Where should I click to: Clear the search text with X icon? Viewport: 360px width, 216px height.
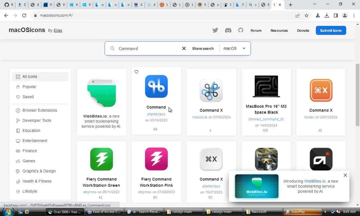pos(184,48)
